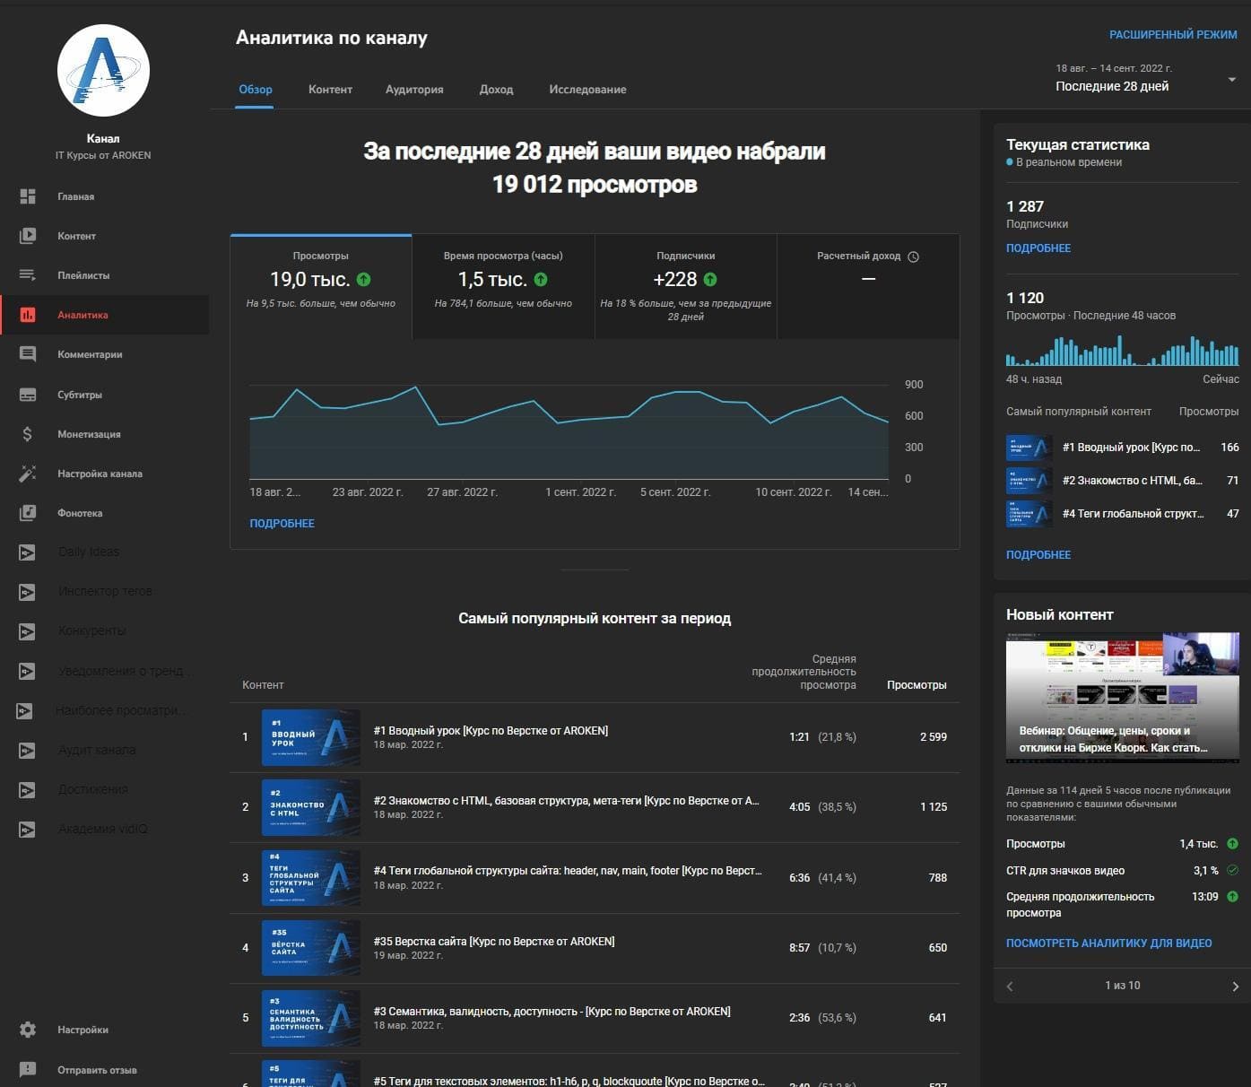Click the Настройка канала magic wand icon
The width and height of the screenshot is (1251, 1087).
pos(28,474)
